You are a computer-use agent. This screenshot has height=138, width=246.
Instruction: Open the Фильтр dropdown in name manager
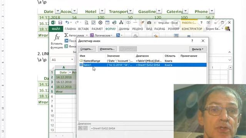(x=198, y=49)
